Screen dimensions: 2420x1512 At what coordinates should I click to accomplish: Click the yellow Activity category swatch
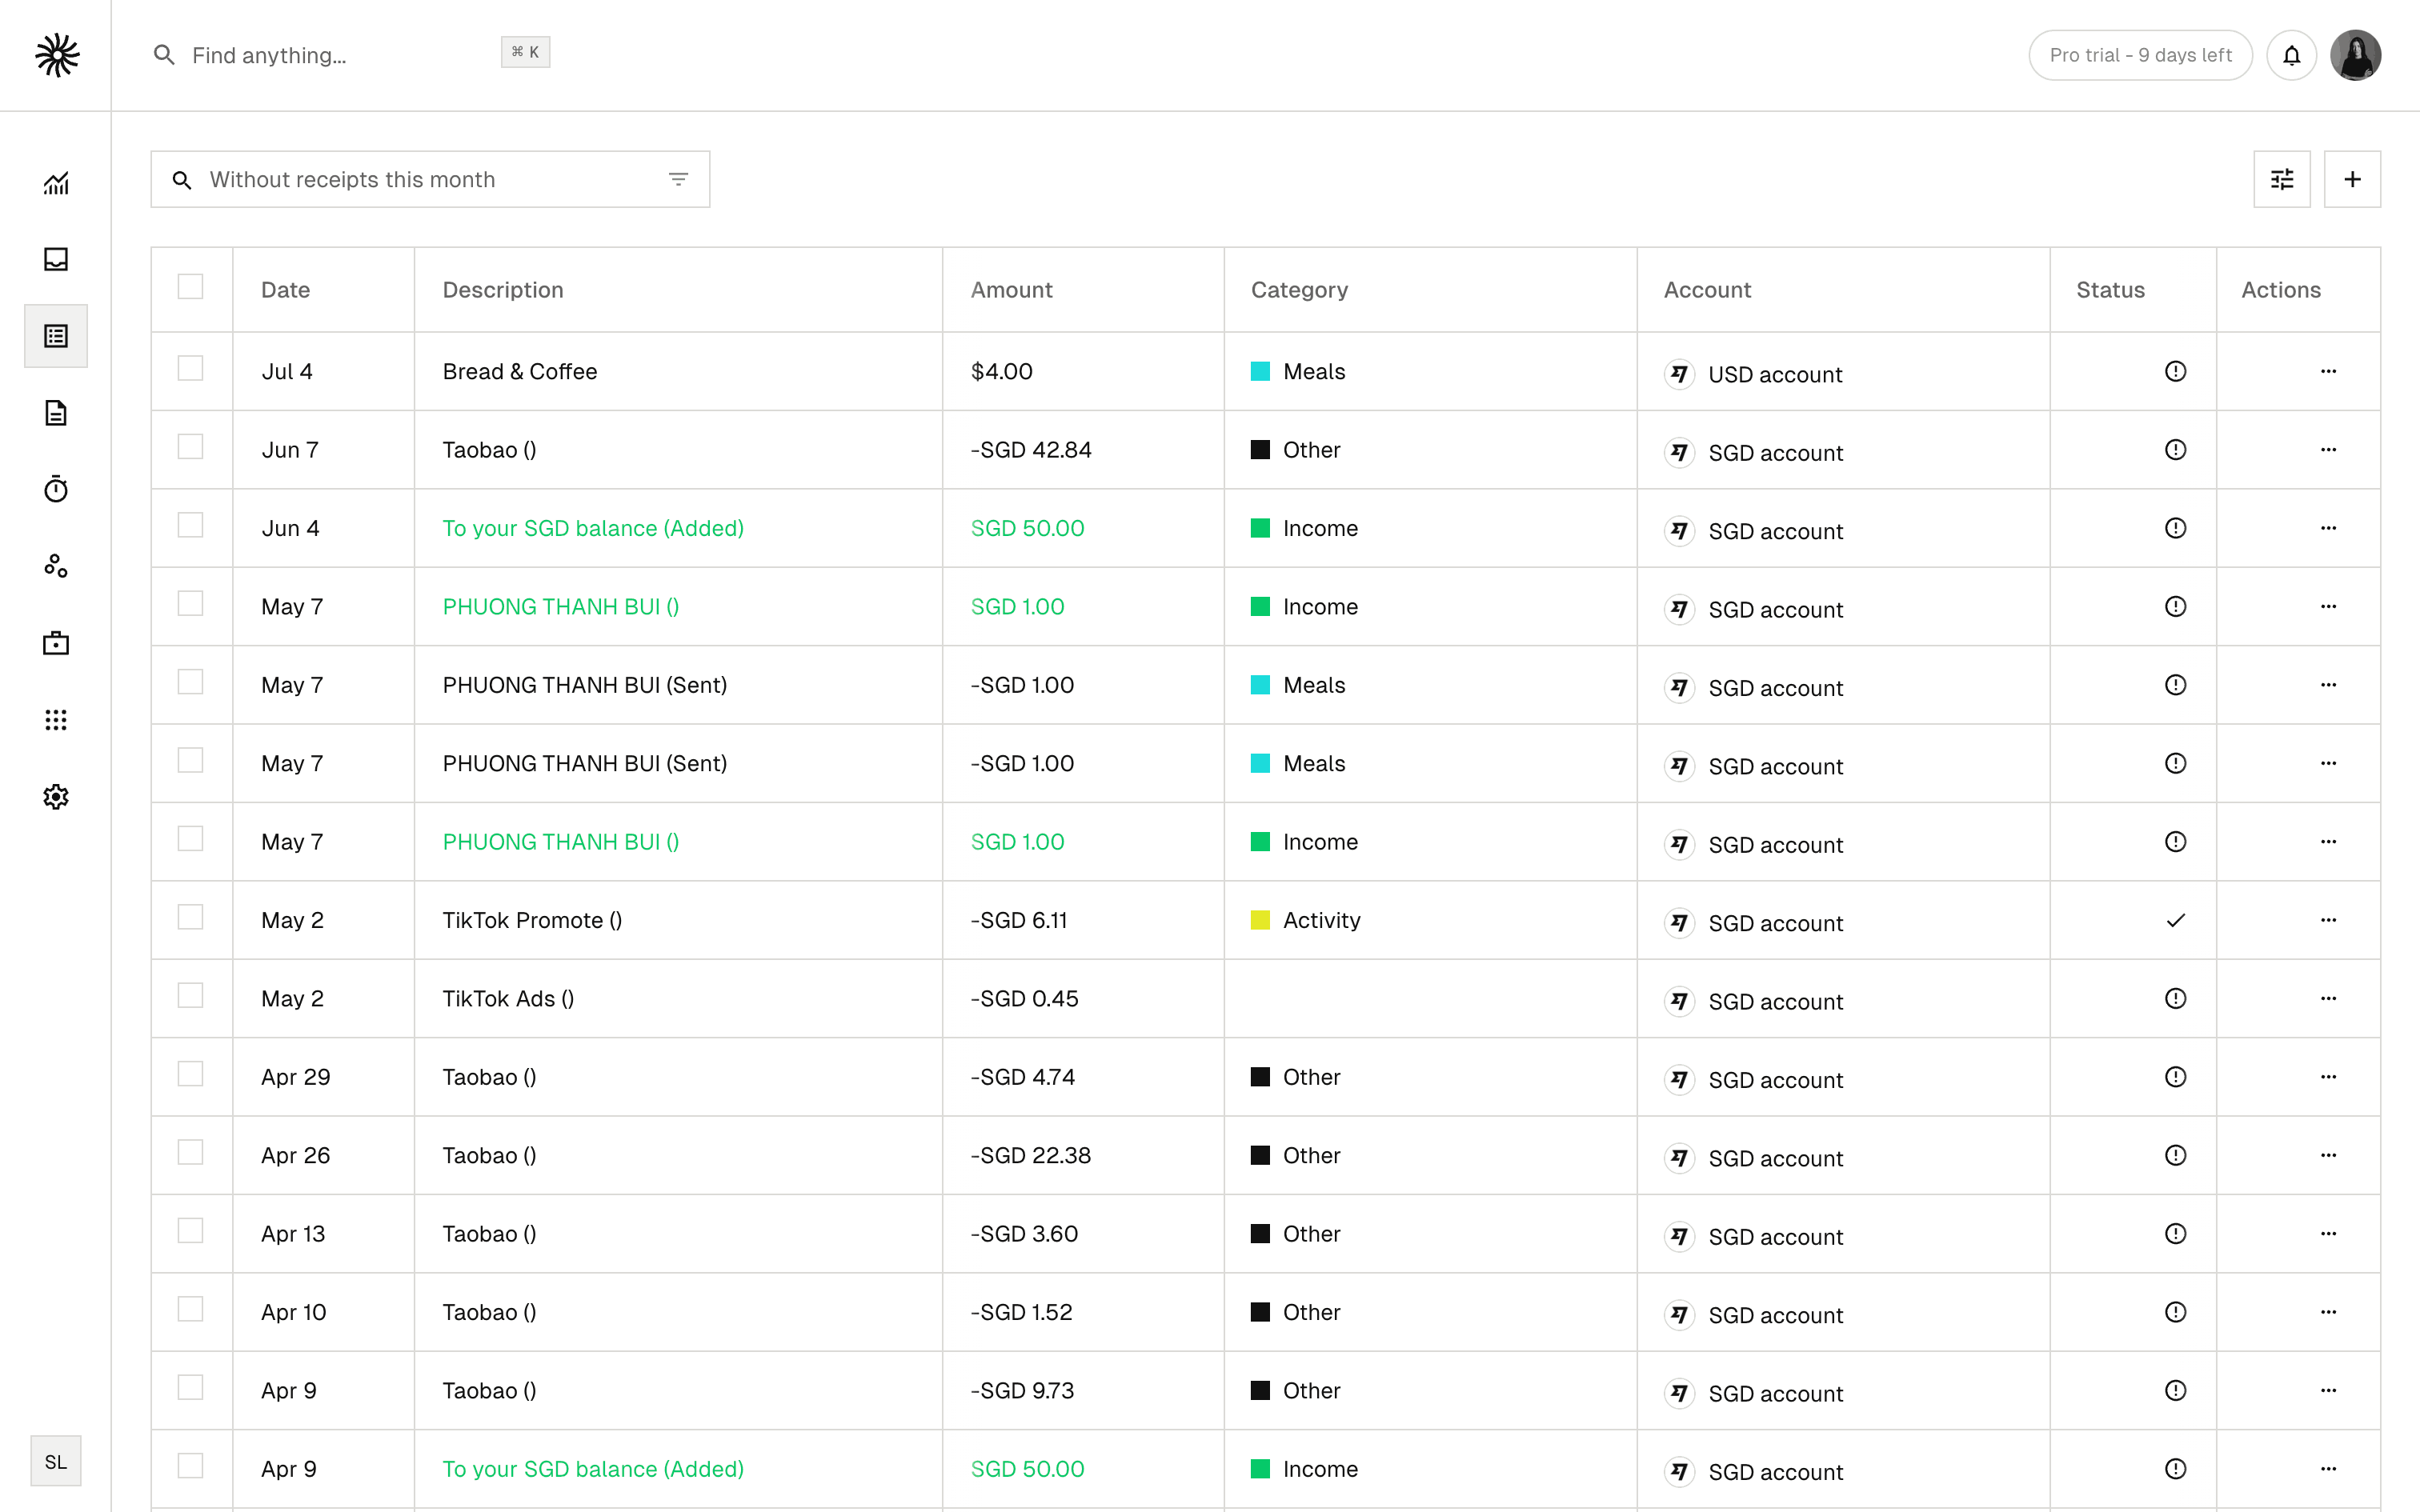pos(1260,920)
